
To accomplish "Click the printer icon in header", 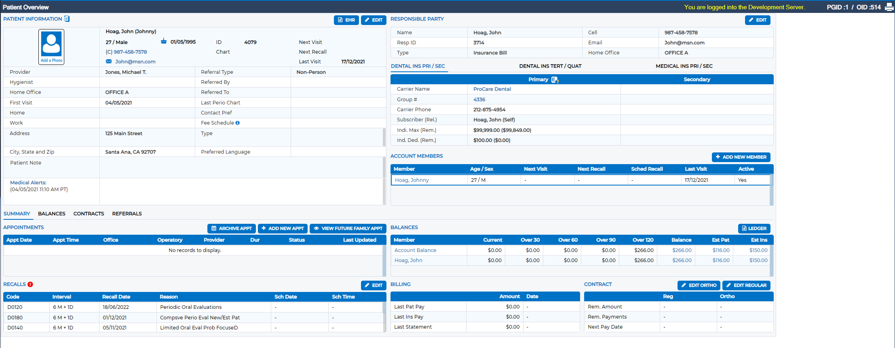I will (889, 7).
